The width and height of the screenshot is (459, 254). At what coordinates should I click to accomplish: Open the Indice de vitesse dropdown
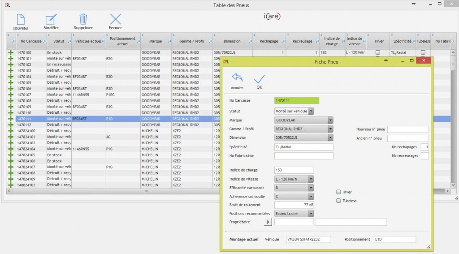click(x=311, y=179)
